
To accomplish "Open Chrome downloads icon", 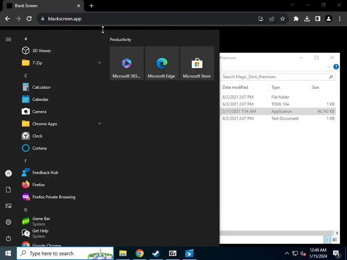I will (x=307, y=19).
